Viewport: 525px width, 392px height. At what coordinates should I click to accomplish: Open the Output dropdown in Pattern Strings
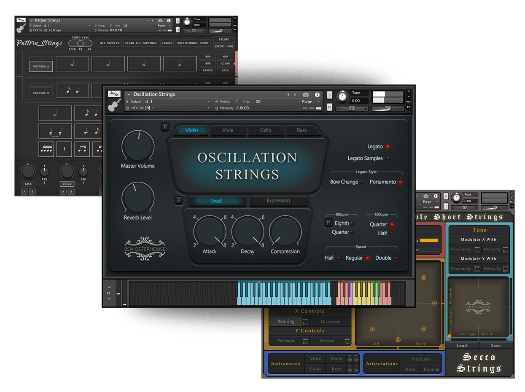tap(60, 25)
